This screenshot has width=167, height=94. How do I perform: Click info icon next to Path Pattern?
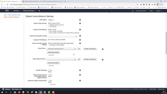point(80,20)
